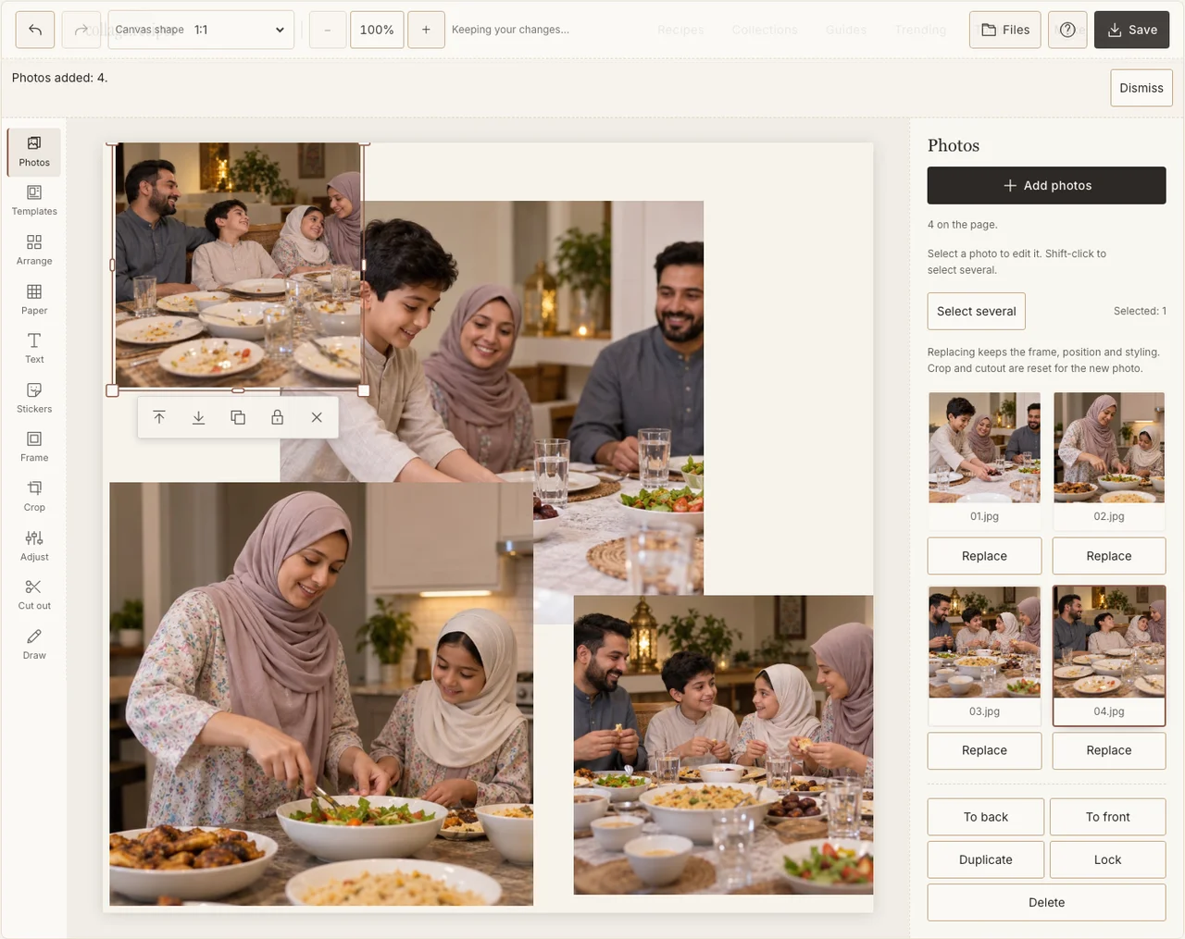Open the Files button
The width and height of the screenshot is (1185, 939).
(1005, 30)
